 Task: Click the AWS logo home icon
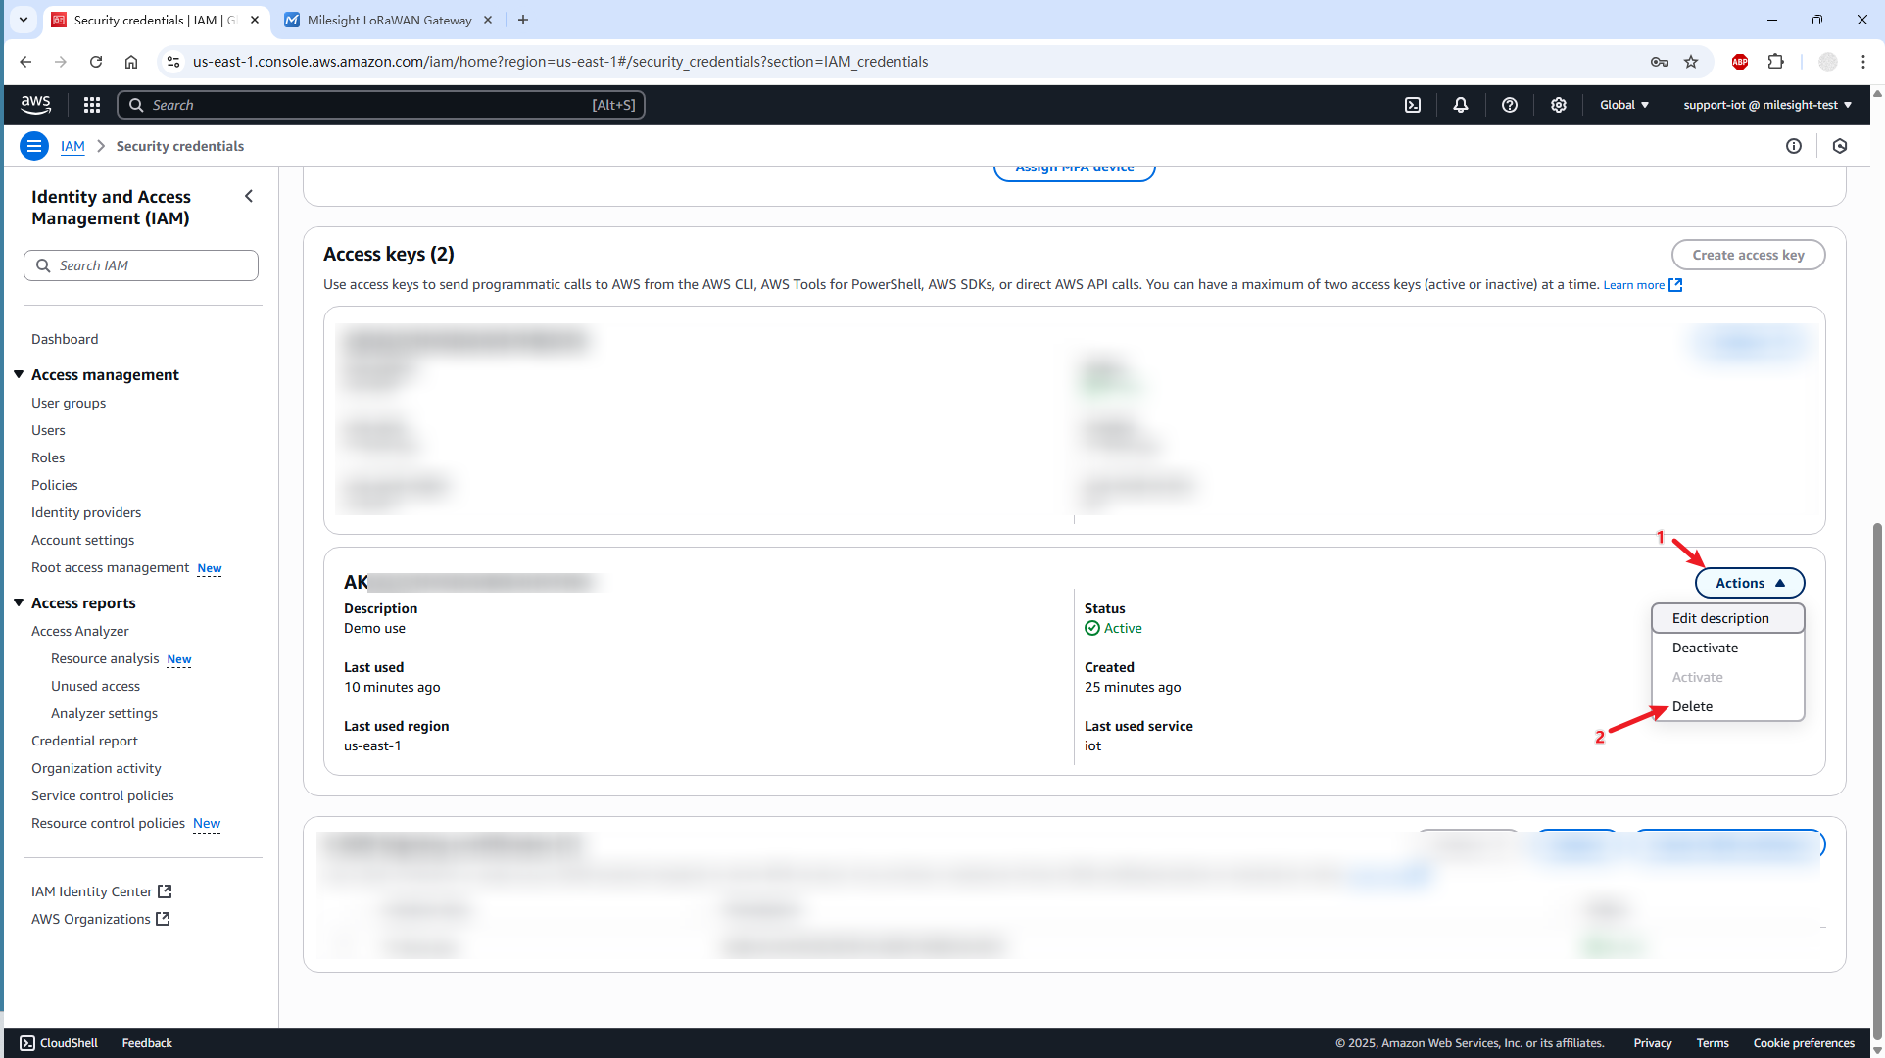coord(36,104)
